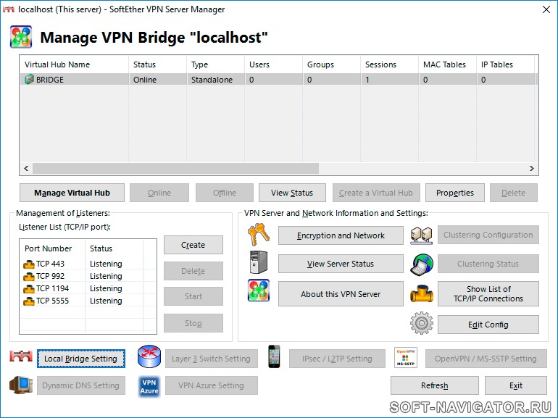The height and width of the screenshot is (418, 558).
Task: Click the pipe icon beside TCP/IP Connections
Action: pos(422,293)
